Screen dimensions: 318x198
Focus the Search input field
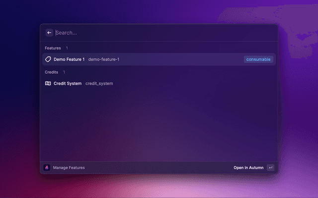coord(149,33)
